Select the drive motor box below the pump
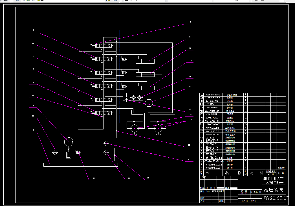The image size is (295, 206). pyautogui.click(x=69, y=155)
